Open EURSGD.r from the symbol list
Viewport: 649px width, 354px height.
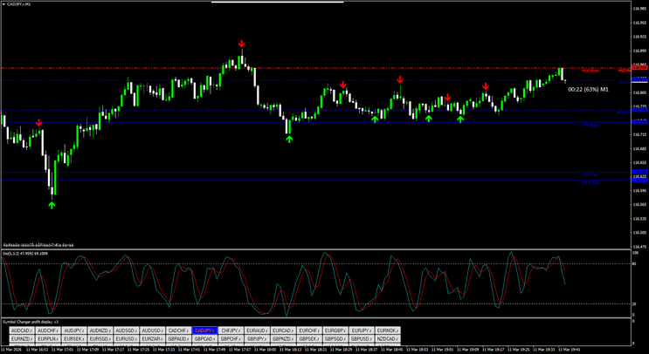tap(100, 338)
